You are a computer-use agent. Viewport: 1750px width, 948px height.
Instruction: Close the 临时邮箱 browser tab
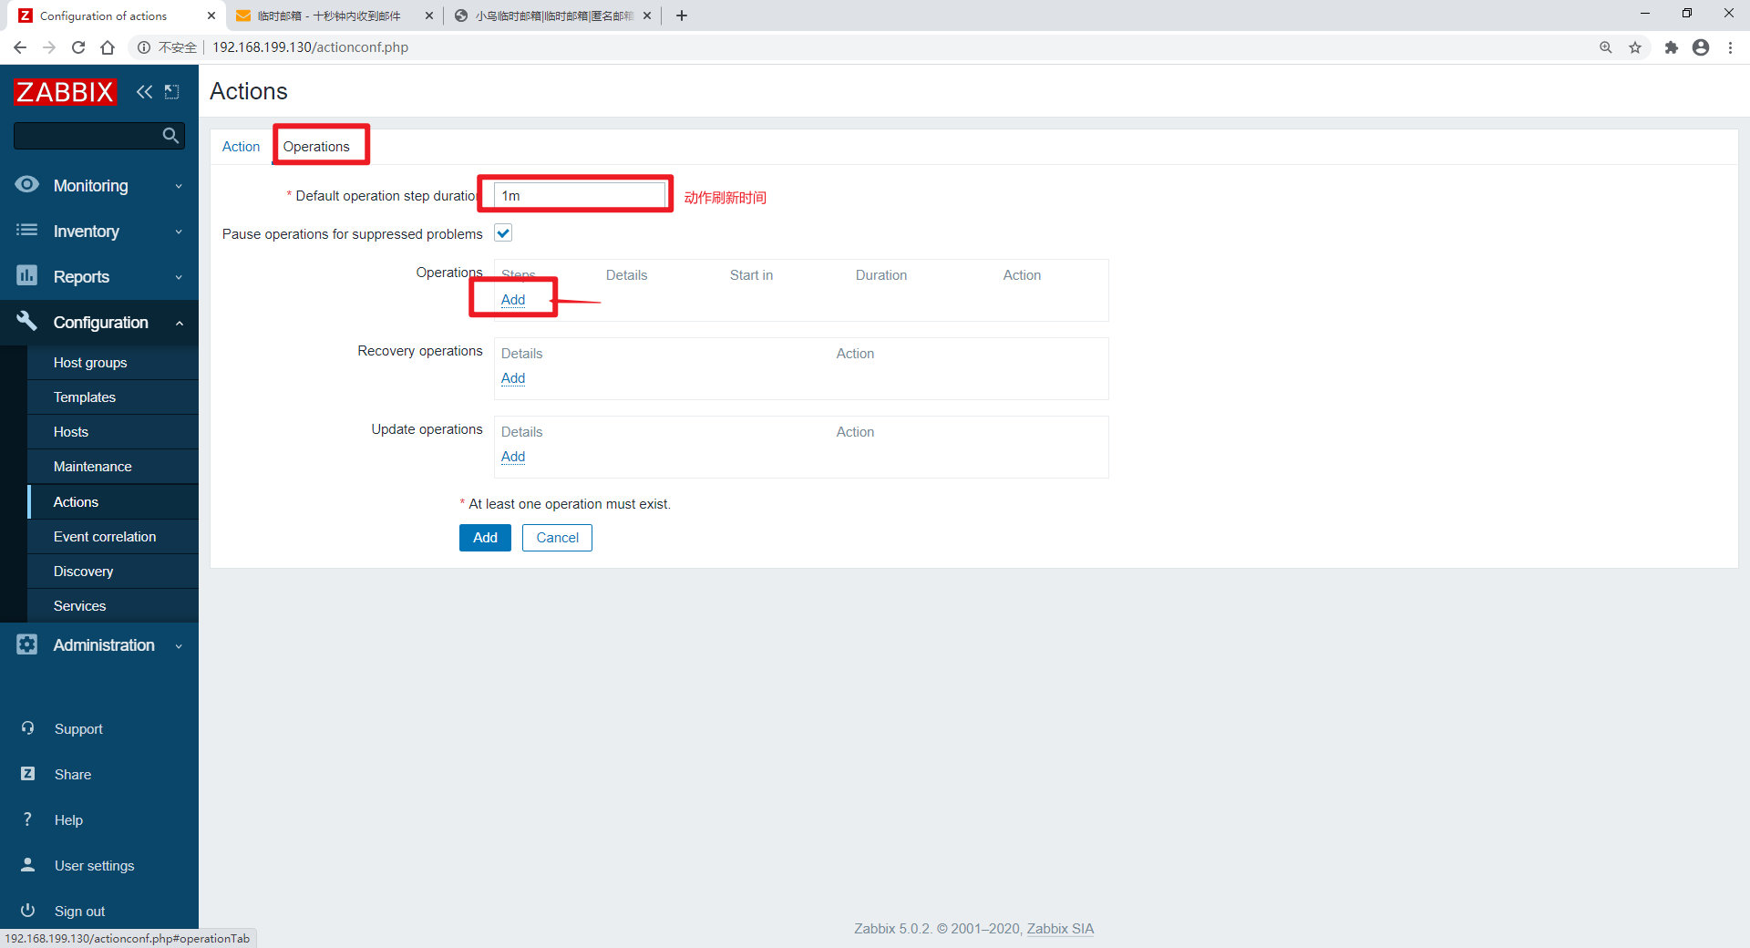point(429,15)
